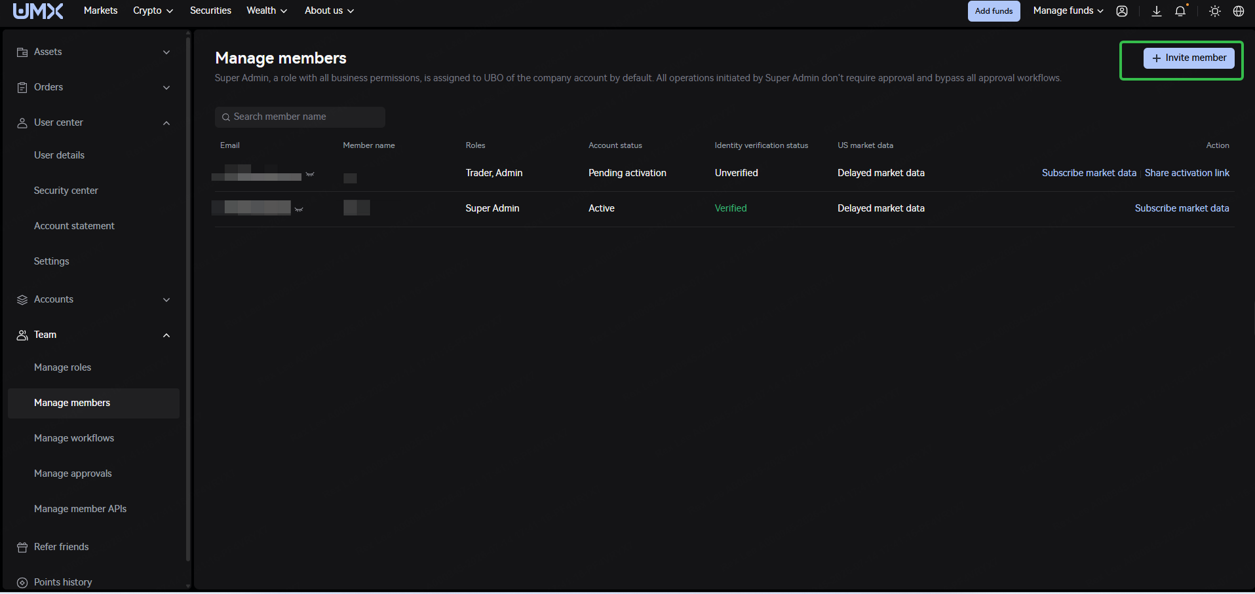
Task: Expand the Orders section chevron
Action: click(x=166, y=88)
